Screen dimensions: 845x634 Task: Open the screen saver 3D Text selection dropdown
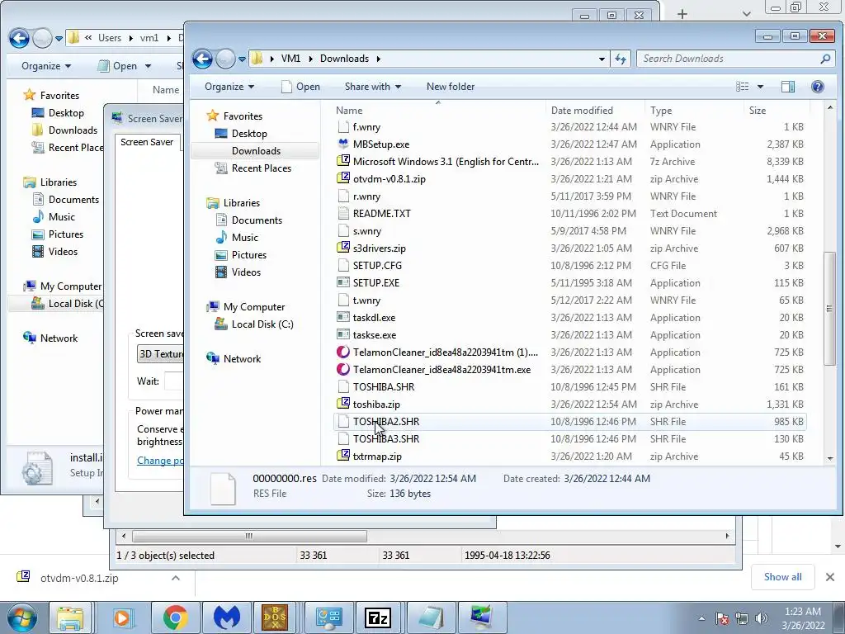[x=161, y=354]
